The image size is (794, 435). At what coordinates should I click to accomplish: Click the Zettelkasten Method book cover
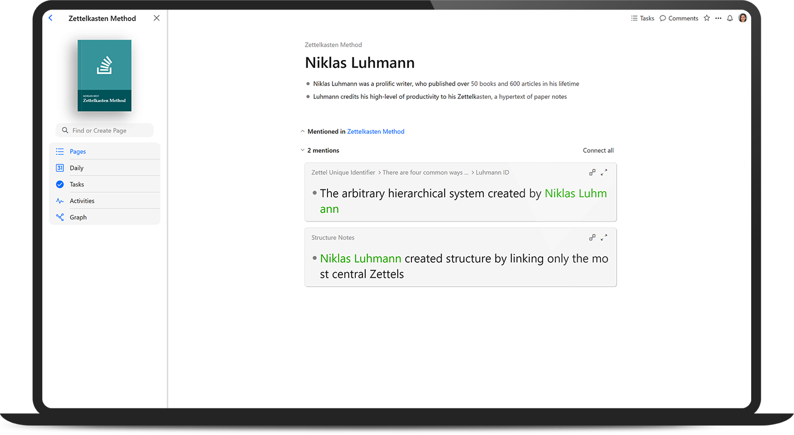click(x=105, y=76)
